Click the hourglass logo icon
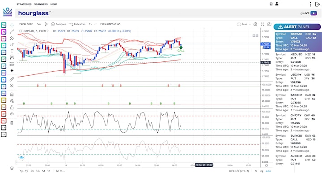The height and width of the screenshot is (173, 322). pyautogui.click(x=8, y=12)
